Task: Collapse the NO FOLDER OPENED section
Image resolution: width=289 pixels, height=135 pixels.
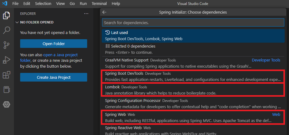Action: tap(35, 22)
